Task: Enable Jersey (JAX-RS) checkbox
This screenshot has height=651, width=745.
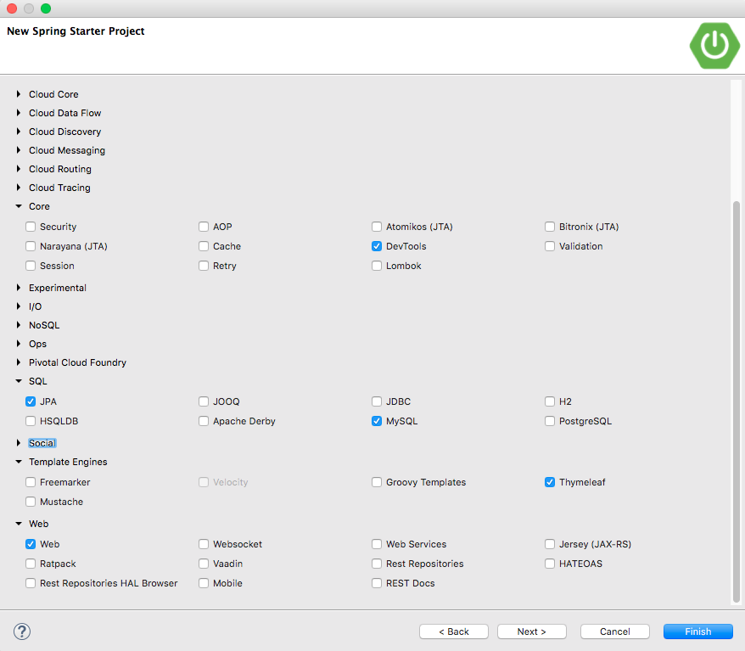Action: [x=550, y=544]
